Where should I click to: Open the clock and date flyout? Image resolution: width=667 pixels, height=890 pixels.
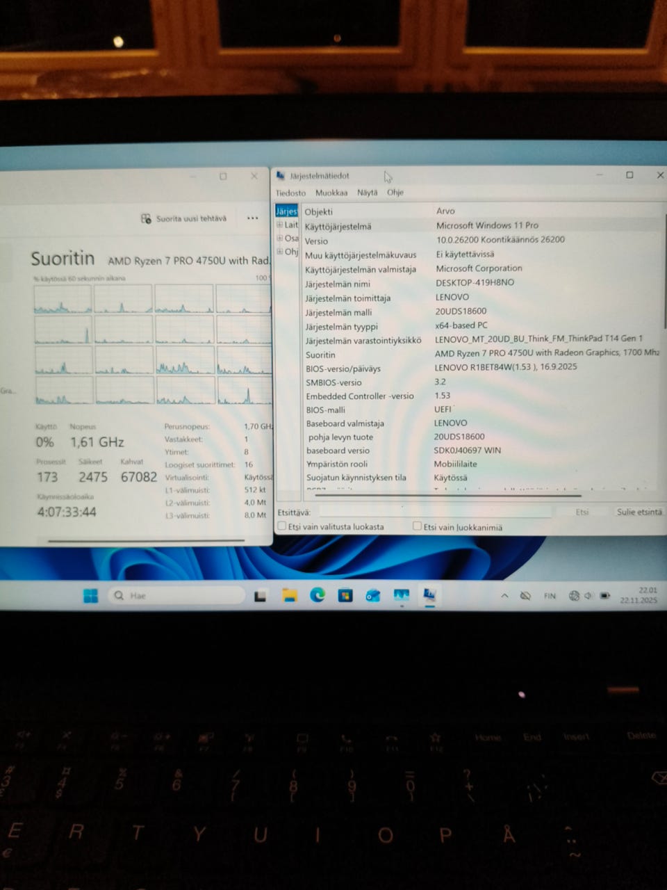click(639, 594)
